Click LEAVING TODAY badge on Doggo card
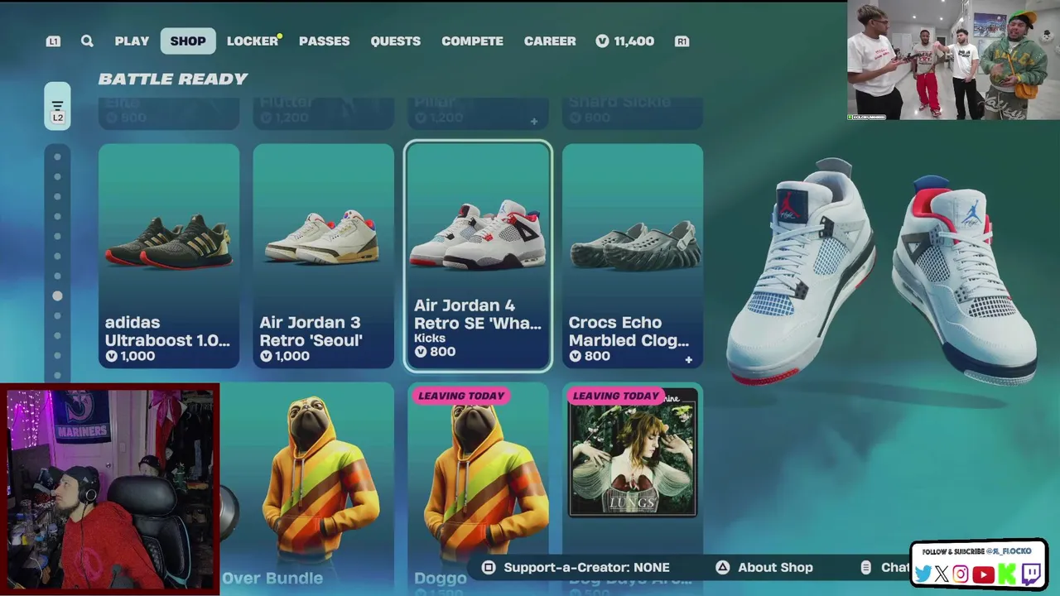This screenshot has width=1060, height=596. point(461,396)
